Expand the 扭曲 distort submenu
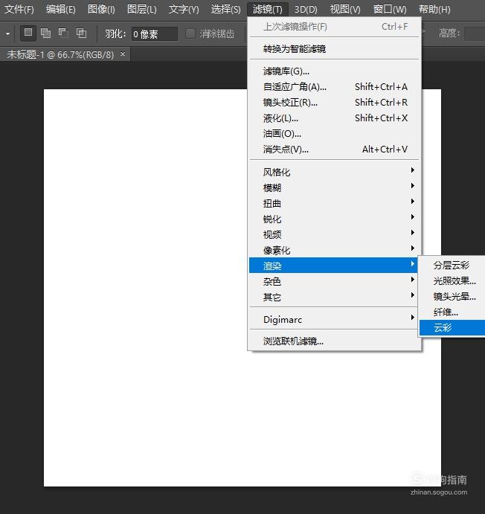 [334, 203]
